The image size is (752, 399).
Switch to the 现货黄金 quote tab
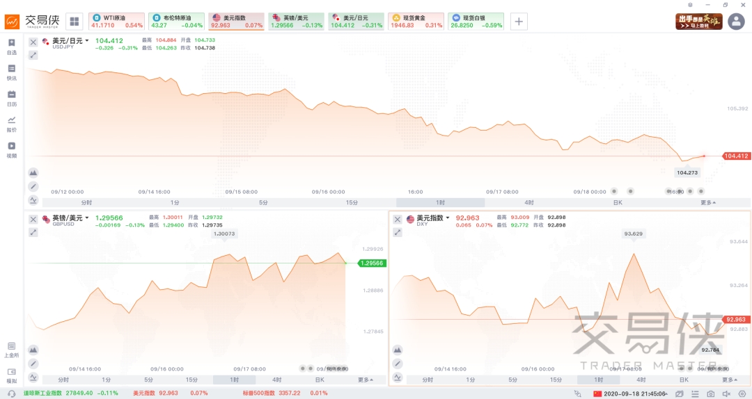pyautogui.click(x=416, y=21)
